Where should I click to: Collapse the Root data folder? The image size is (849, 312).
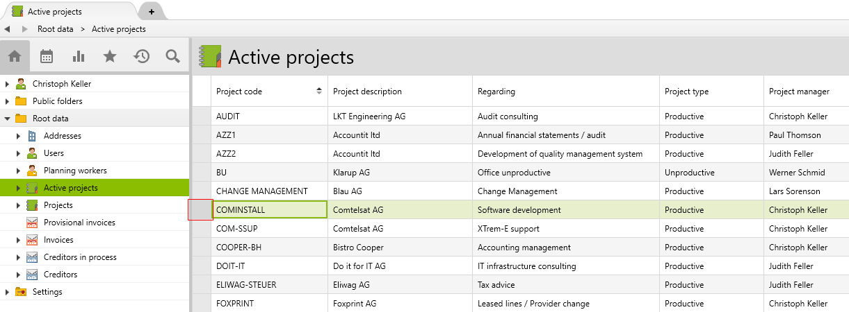point(7,119)
